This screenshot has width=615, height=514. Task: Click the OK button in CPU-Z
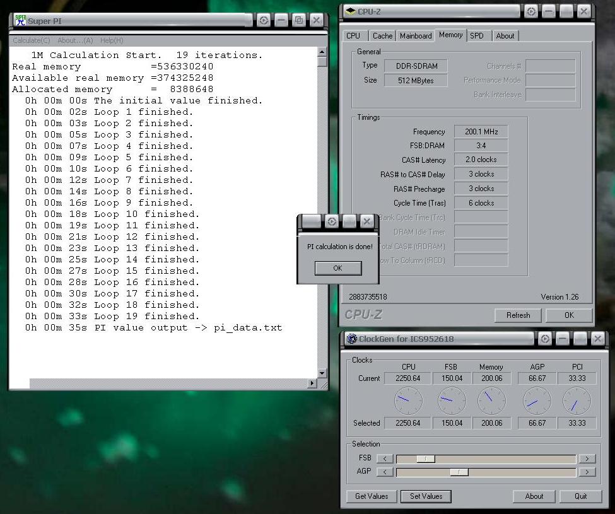pyautogui.click(x=569, y=315)
